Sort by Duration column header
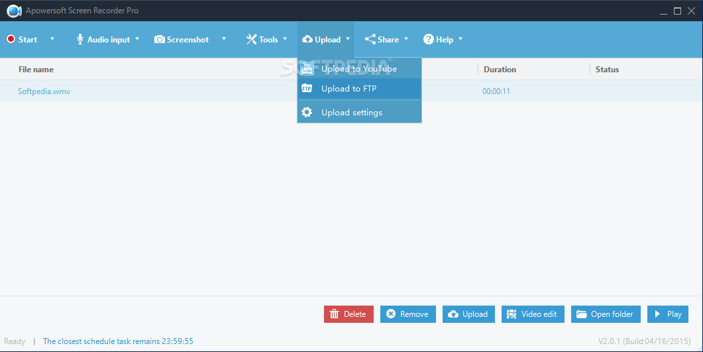The width and height of the screenshot is (703, 352). point(500,70)
